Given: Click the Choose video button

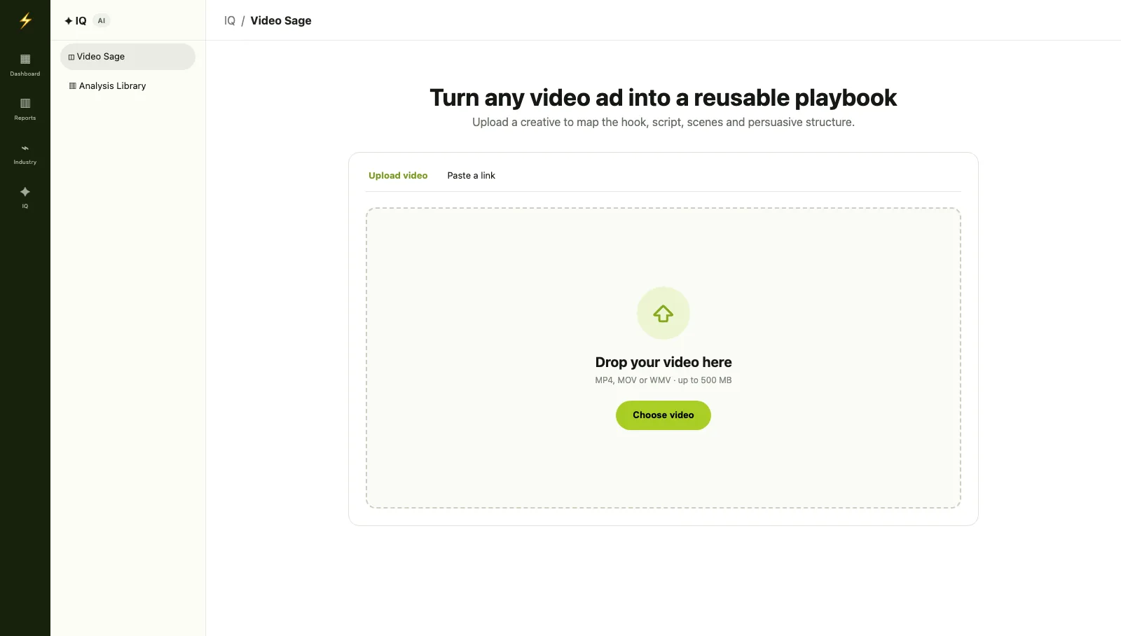Looking at the screenshot, I should pos(663,415).
